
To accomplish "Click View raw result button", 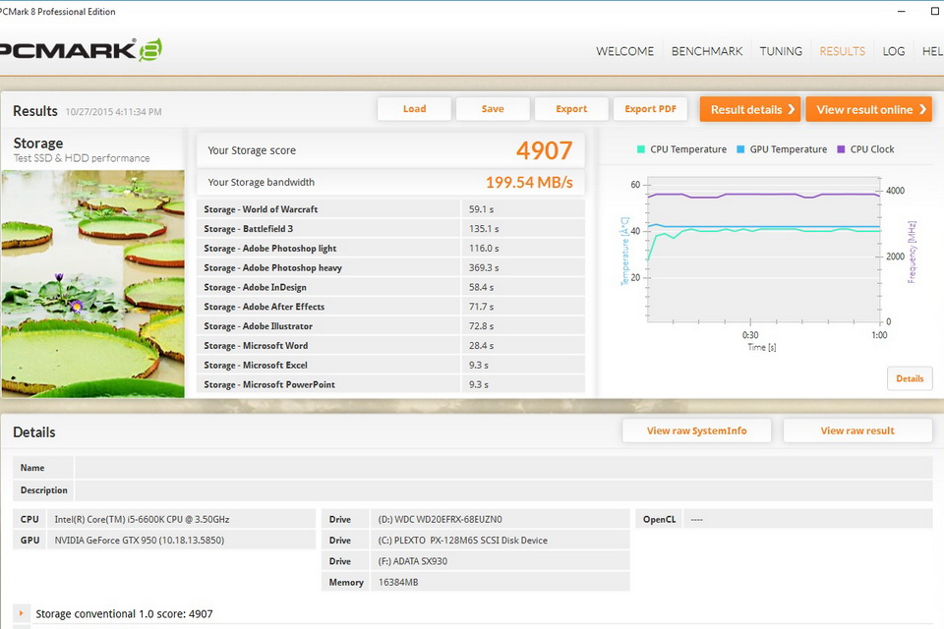I will (857, 430).
